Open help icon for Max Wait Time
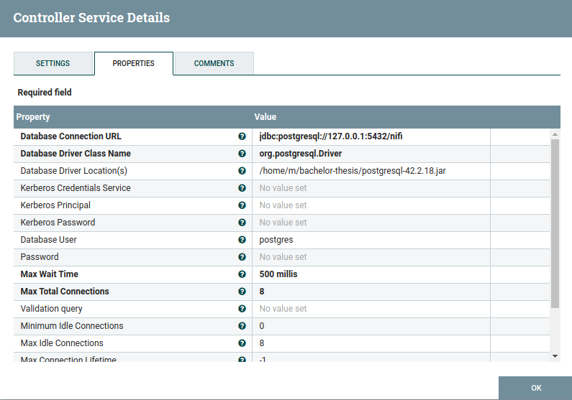Image resolution: width=572 pixels, height=400 pixels. [x=242, y=274]
